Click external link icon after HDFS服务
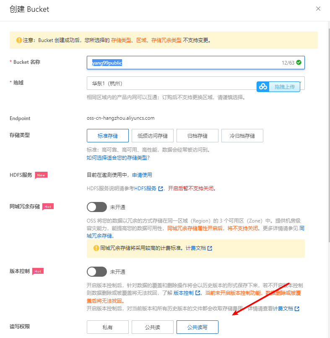This screenshot has height=338, width=330. click(161, 189)
